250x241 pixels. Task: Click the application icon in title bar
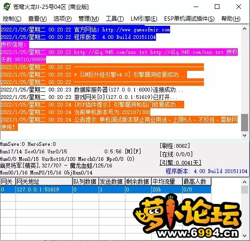(7, 7)
